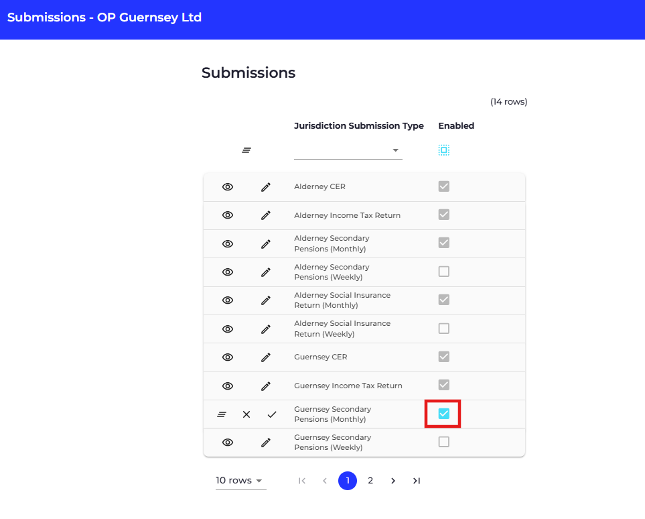Viewport: 645px width, 519px height.
Task: Edit Guernsey Income Tax Return row
Action: (266, 386)
